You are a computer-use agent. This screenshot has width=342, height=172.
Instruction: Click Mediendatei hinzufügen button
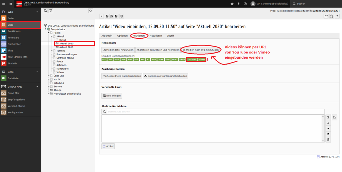(118, 50)
